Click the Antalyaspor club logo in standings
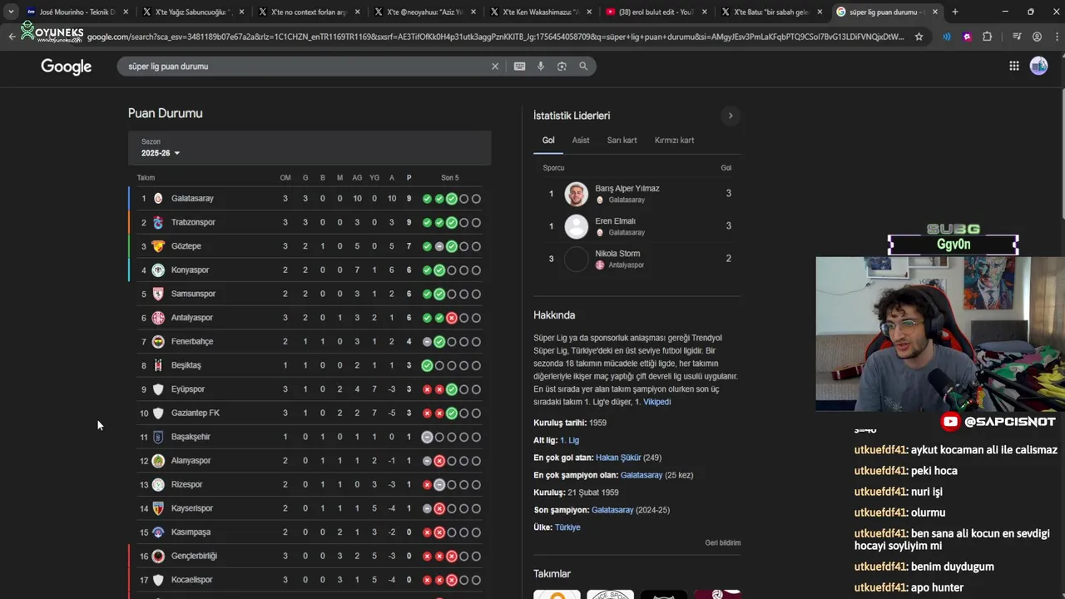The height and width of the screenshot is (599, 1065). point(158,318)
